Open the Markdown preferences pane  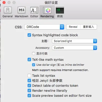[x=22, y=12]
